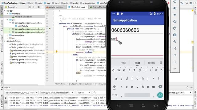
Task: Tap the 'rest' keyboard suggestion
Action: [x=123, y=63]
